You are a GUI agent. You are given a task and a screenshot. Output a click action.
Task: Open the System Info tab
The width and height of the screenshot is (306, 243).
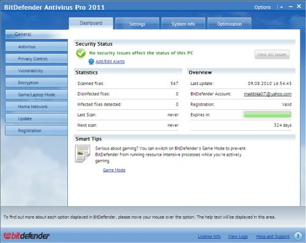pos(183,24)
